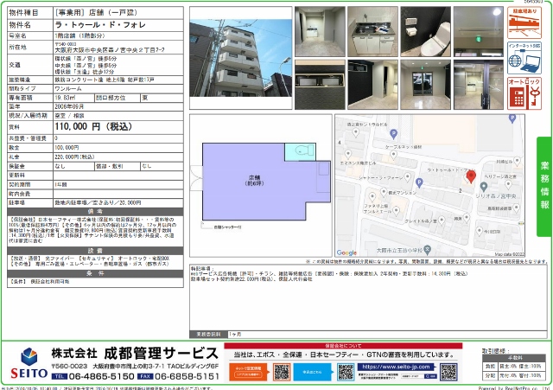Click the 築年 value 2006年09月

click(x=69, y=106)
